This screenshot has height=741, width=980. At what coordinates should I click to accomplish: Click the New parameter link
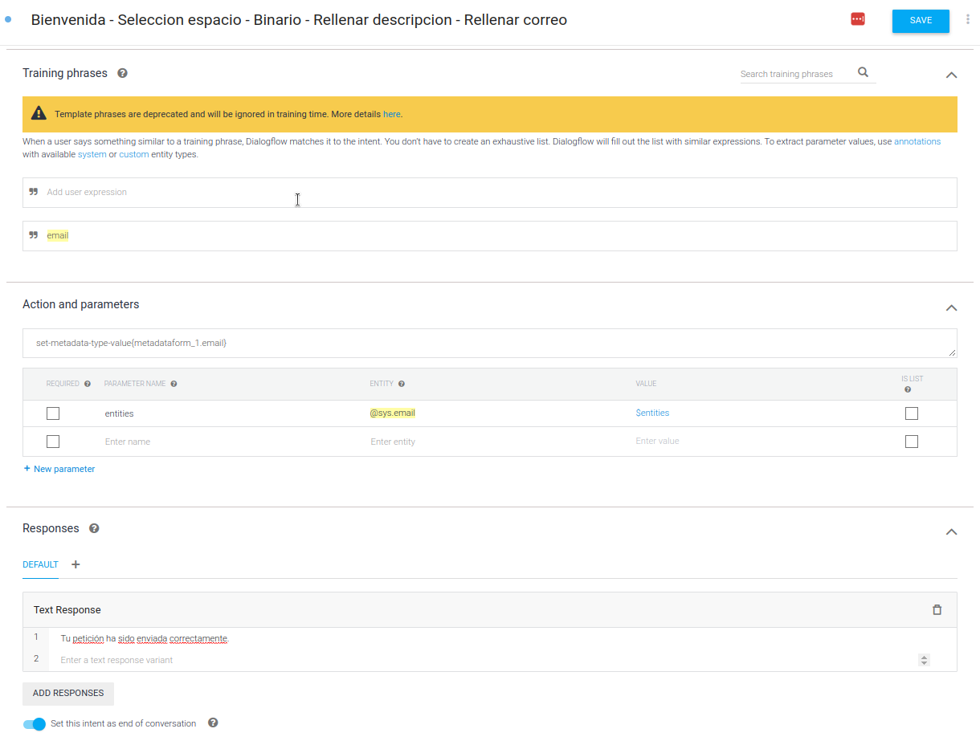point(59,469)
